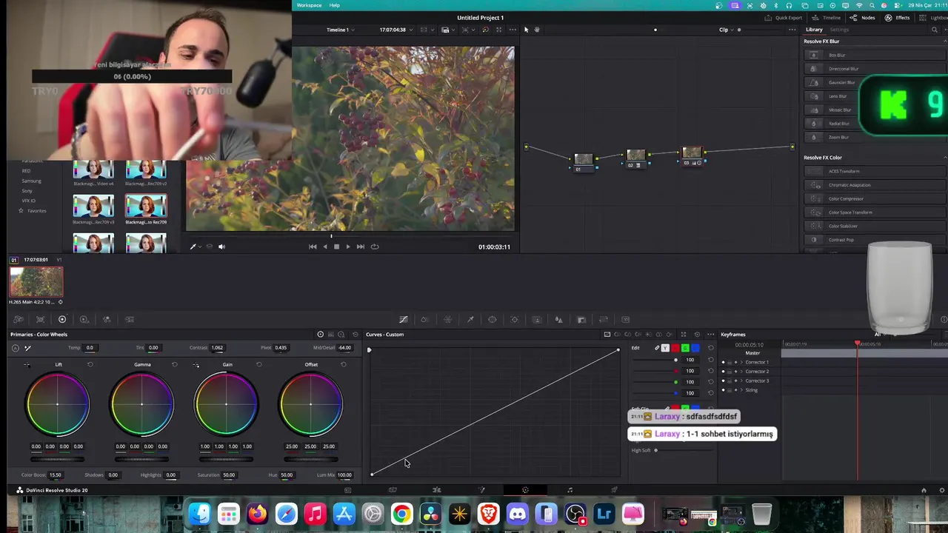Select the Color Wheels palette icon
The width and height of the screenshot is (948, 533).
(x=62, y=320)
